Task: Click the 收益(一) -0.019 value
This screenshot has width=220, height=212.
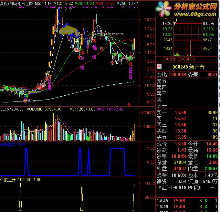Action: pyautogui.click(x=180, y=187)
